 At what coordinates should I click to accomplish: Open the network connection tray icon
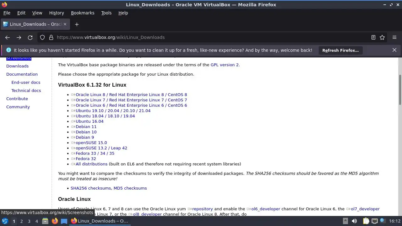click(375, 221)
